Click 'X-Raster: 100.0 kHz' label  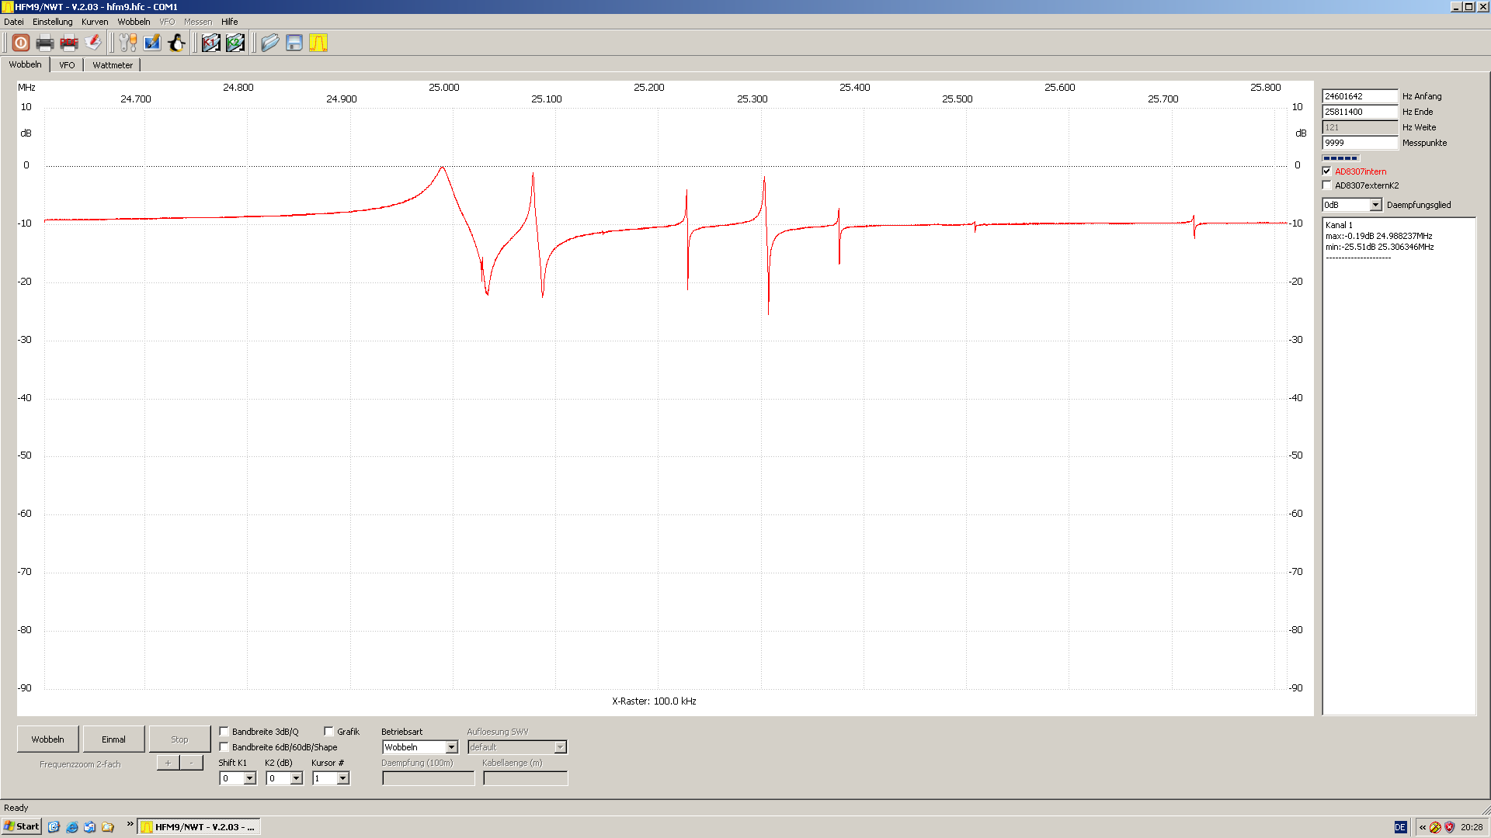tap(654, 701)
